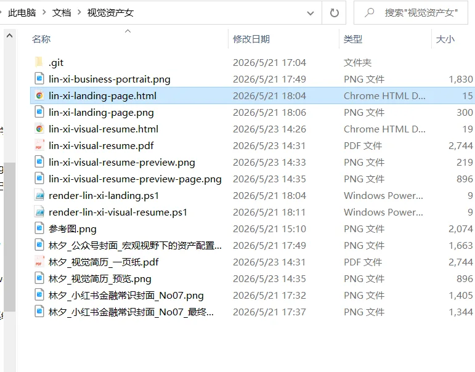Click the date 2026/5/21 17:37

coord(269,312)
